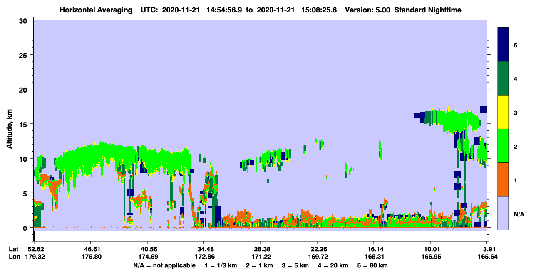This screenshot has height=277, width=541.
Task: Click longitude value 166.95
Action: coord(430,257)
